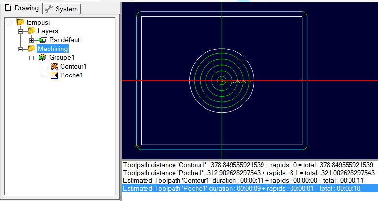The image size is (378, 201).
Task: Click the Layers folder icon
Action: point(32,31)
